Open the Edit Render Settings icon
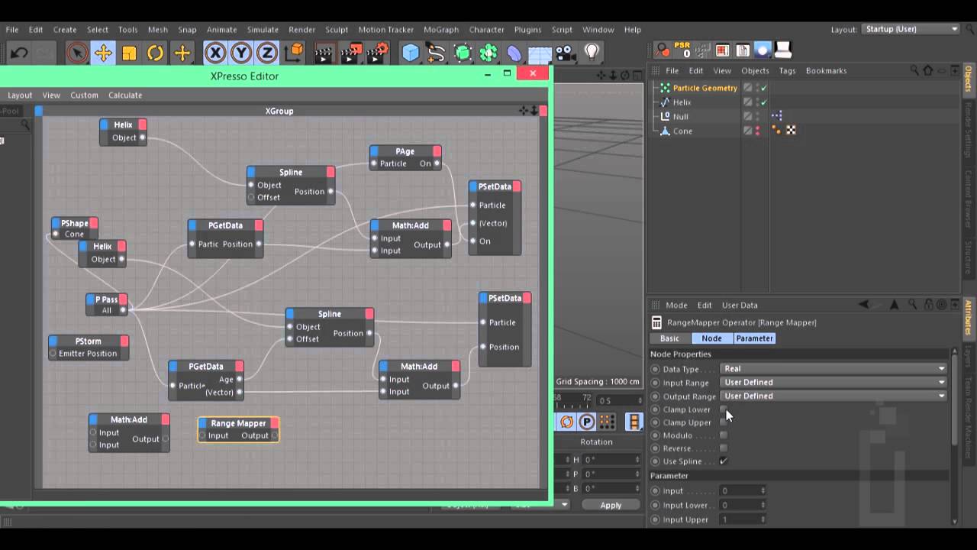 click(x=378, y=53)
